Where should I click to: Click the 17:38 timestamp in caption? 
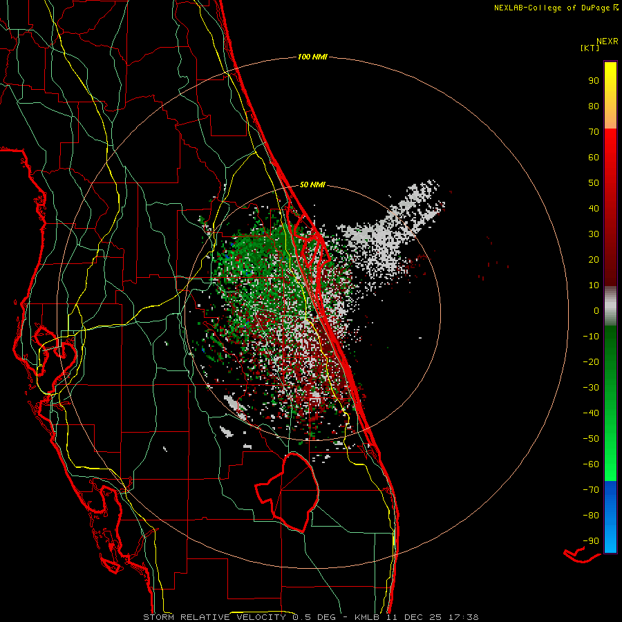(x=463, y=617)
